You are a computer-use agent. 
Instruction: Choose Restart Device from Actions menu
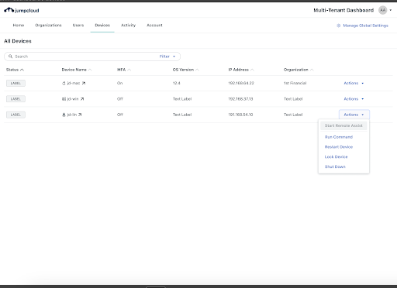coord(339,147)
